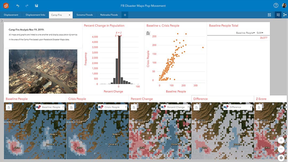Select the Camp Fire aerial photo
The width and height of the screenshot is (288, 162).
(x=43, y=71)
